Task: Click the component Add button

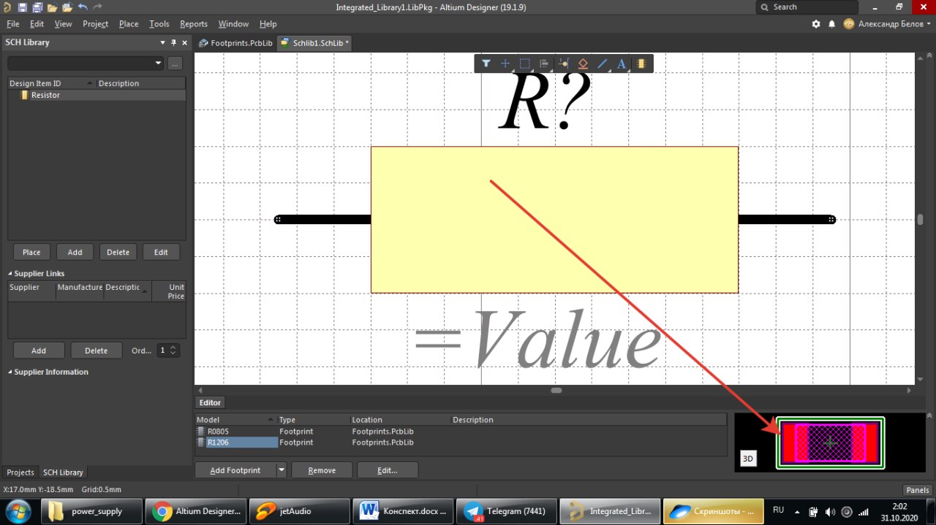Action: (75, 252)
